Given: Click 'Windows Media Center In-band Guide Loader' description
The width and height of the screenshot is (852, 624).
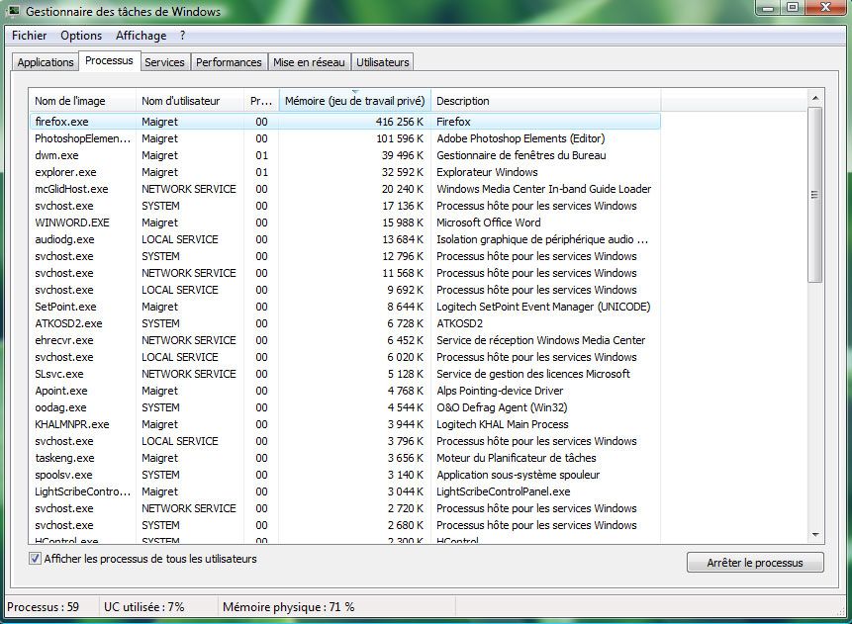Looking at the screenshot, I should point(544,189).
